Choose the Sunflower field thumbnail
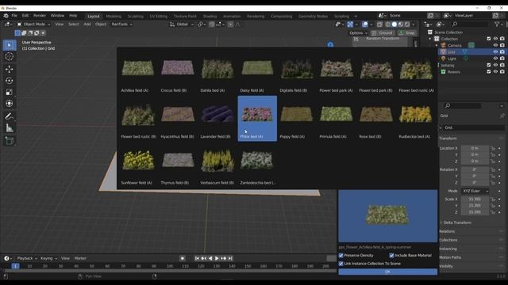This screenshot has height=285, width=508. pyautogui.click(x=138, y=165)
